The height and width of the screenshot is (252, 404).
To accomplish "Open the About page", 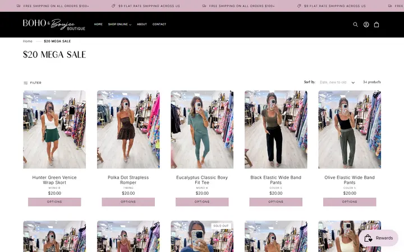I will (x=142, y=24).
